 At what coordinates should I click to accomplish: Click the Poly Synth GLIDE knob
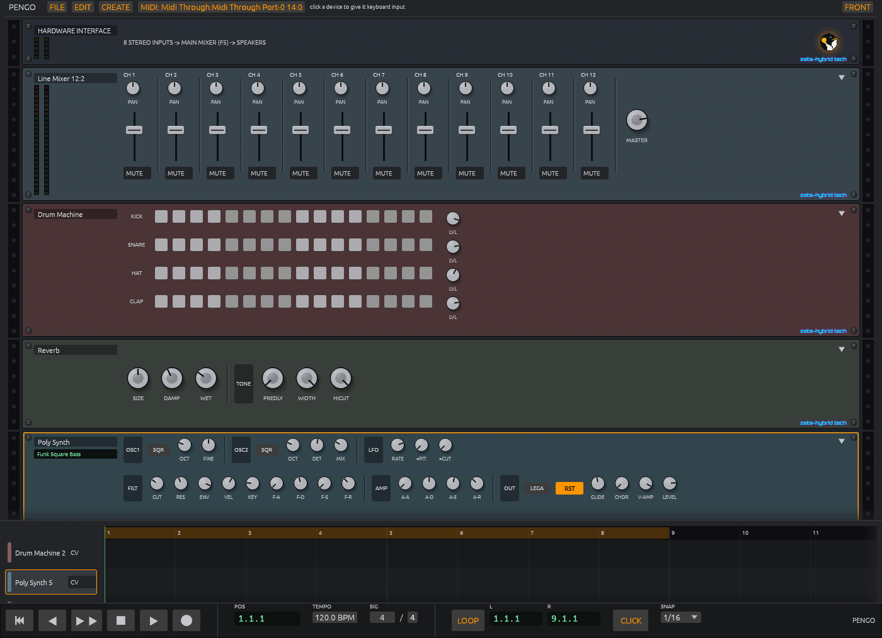point(598,483)
